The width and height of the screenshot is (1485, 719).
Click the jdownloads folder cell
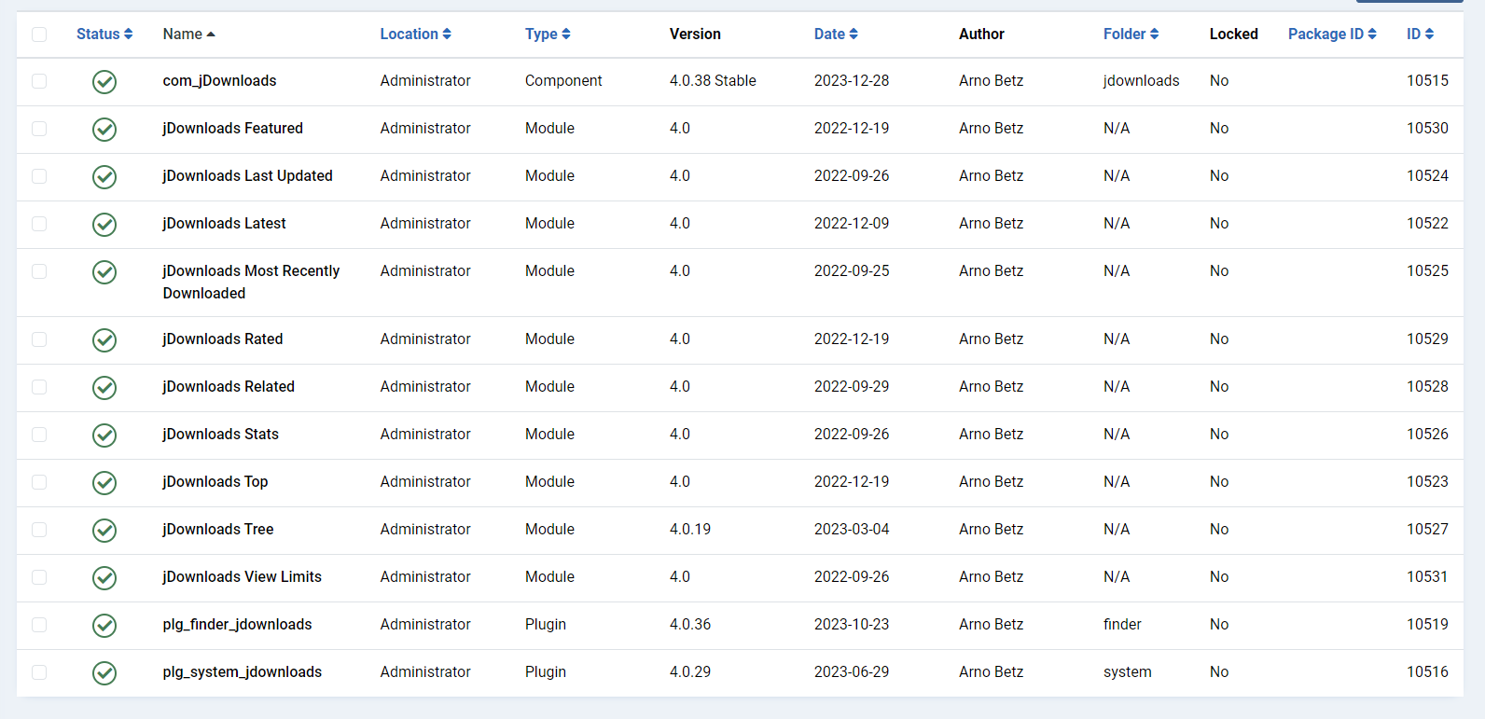(1141, 81)
